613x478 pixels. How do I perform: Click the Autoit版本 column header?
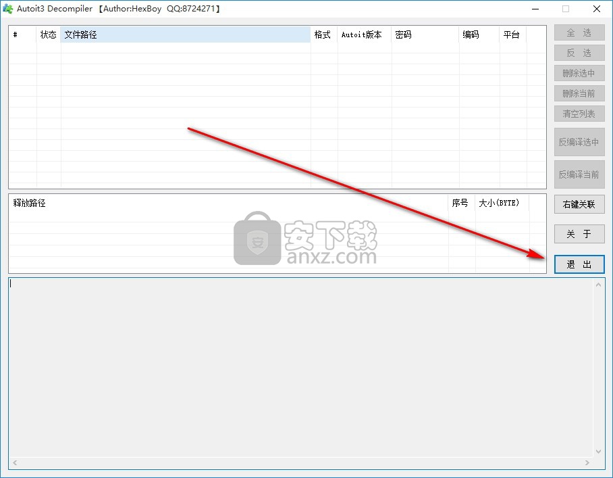tap(364, 34)
